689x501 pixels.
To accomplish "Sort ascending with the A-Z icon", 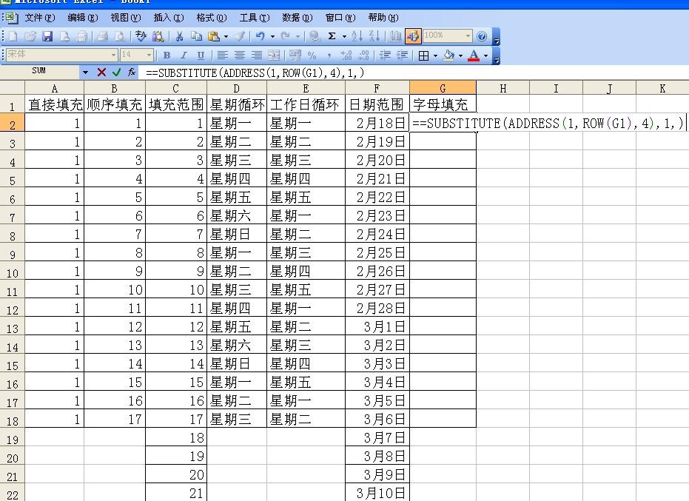I will tap(357, 36).
